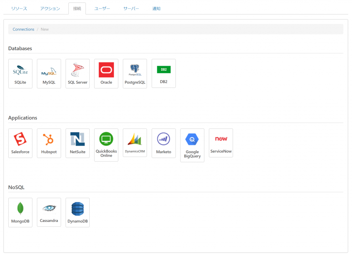Switch to the アクション tab

tap(50, 9)
